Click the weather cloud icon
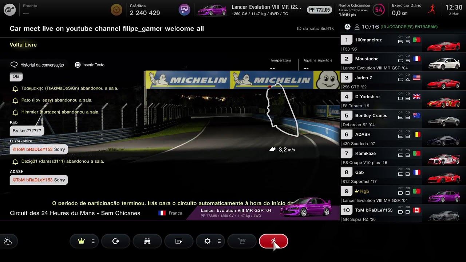The width and height of the screenshot is (466, 262). [8, 241]
